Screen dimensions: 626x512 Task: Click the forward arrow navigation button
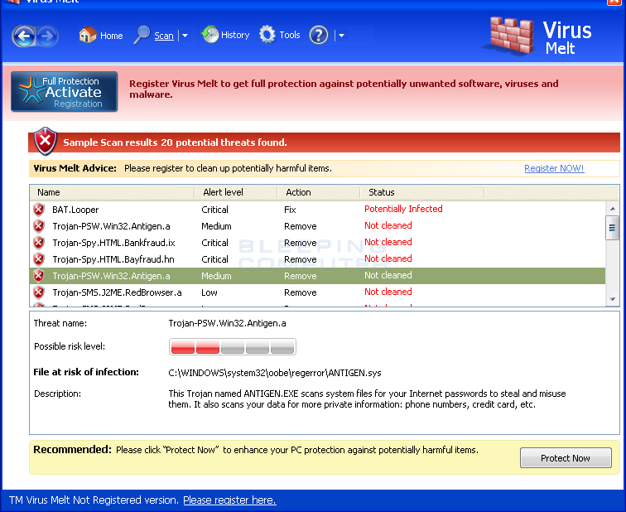pyautogui.click(x=46, y=36)
